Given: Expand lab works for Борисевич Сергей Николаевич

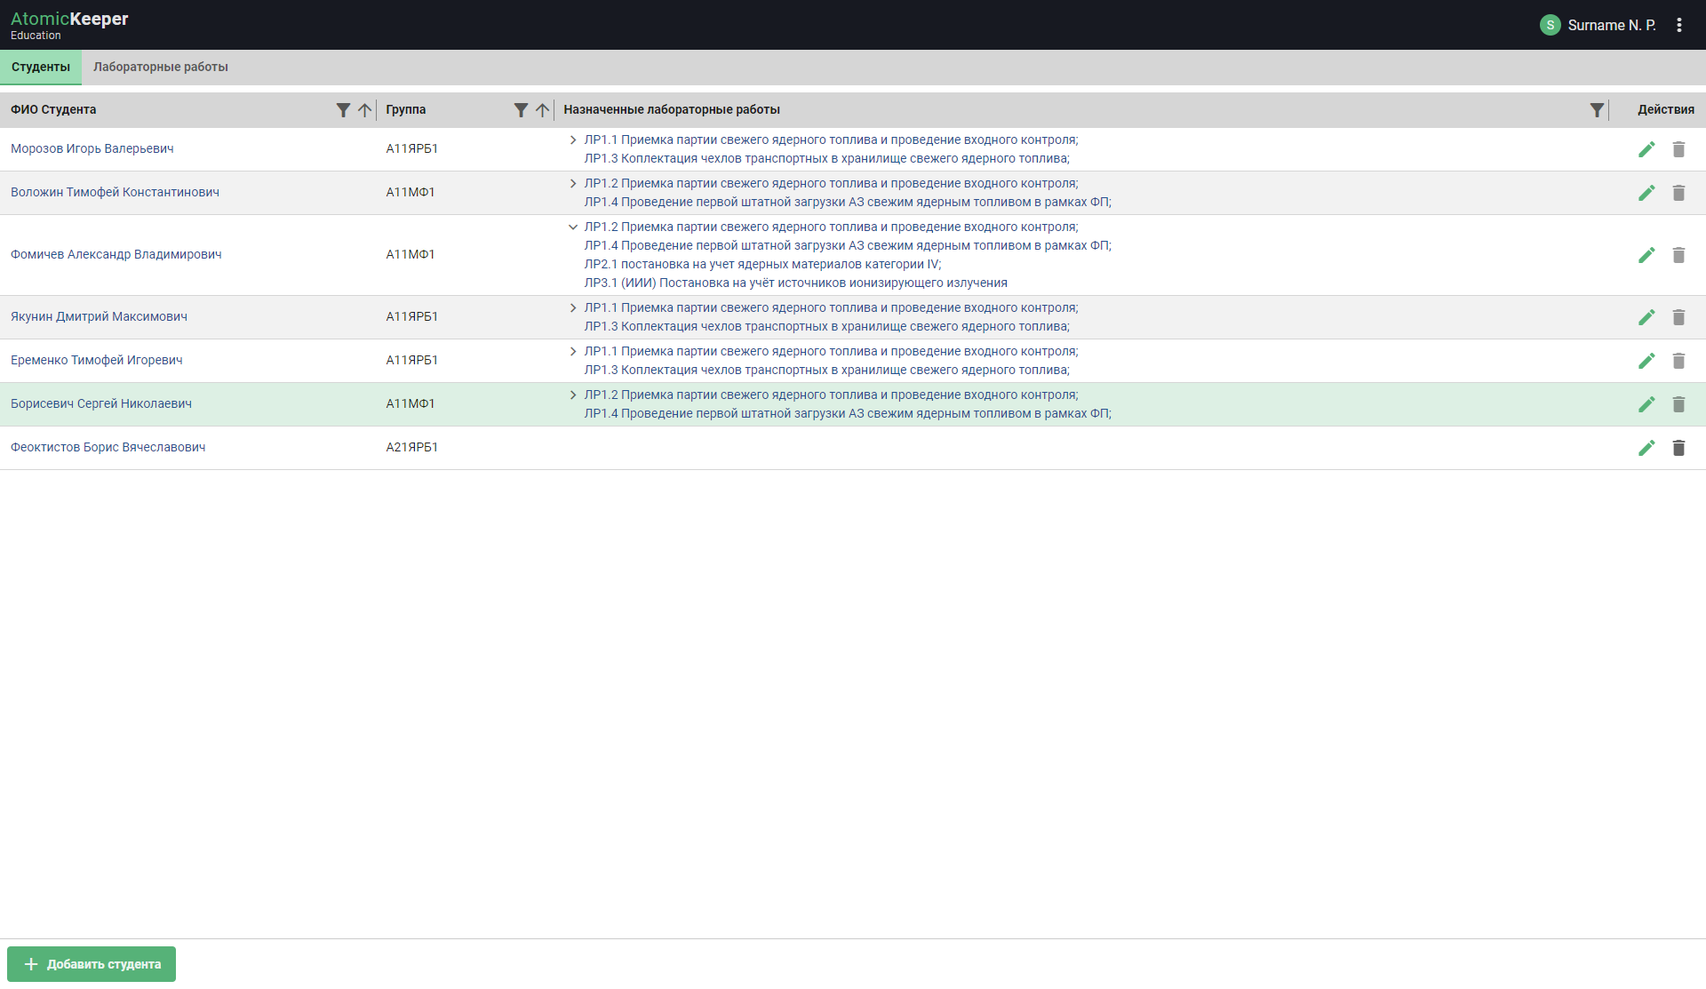Looking at the screenshot, I should (573, 395).
